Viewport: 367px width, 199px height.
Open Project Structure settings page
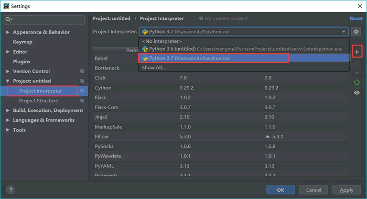pos(39,101)
